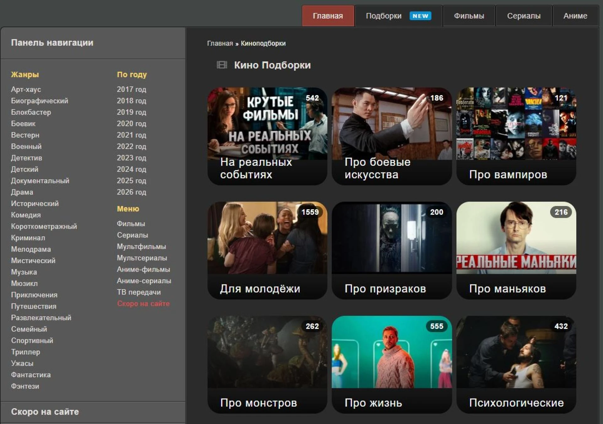Open the Про маньяков collection
This screenshot has width=603, height=424.
click(516, 250)
